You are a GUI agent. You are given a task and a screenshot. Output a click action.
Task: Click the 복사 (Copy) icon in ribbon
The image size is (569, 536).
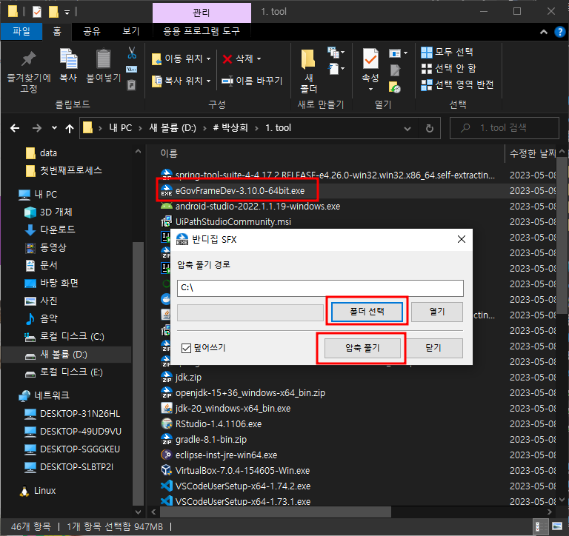click(x=68, y=58)
